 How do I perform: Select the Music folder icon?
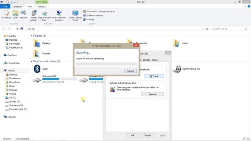pos(176,43)
